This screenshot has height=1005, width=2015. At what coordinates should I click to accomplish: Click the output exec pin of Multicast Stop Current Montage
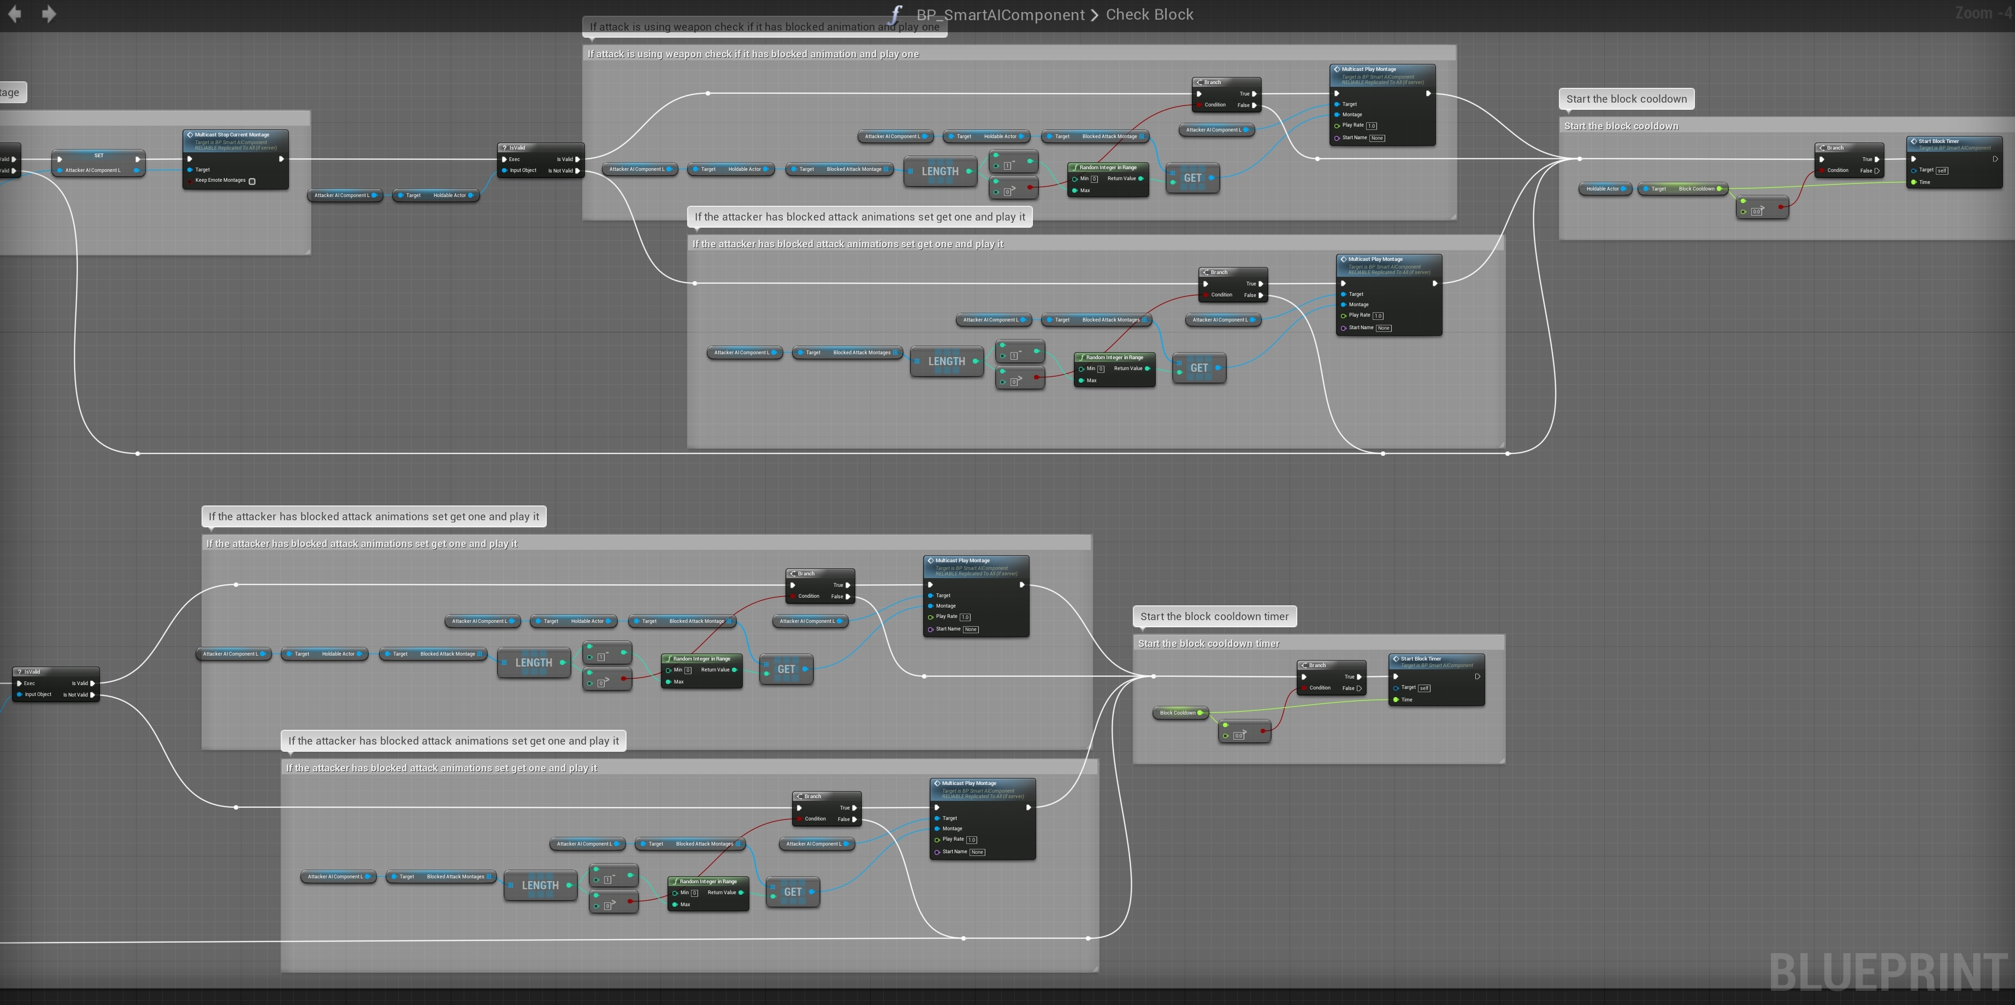(282, 159)
